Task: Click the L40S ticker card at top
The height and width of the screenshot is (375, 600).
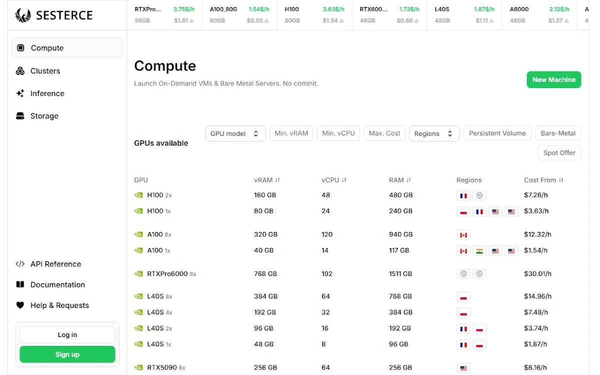Action: point(464,15)
